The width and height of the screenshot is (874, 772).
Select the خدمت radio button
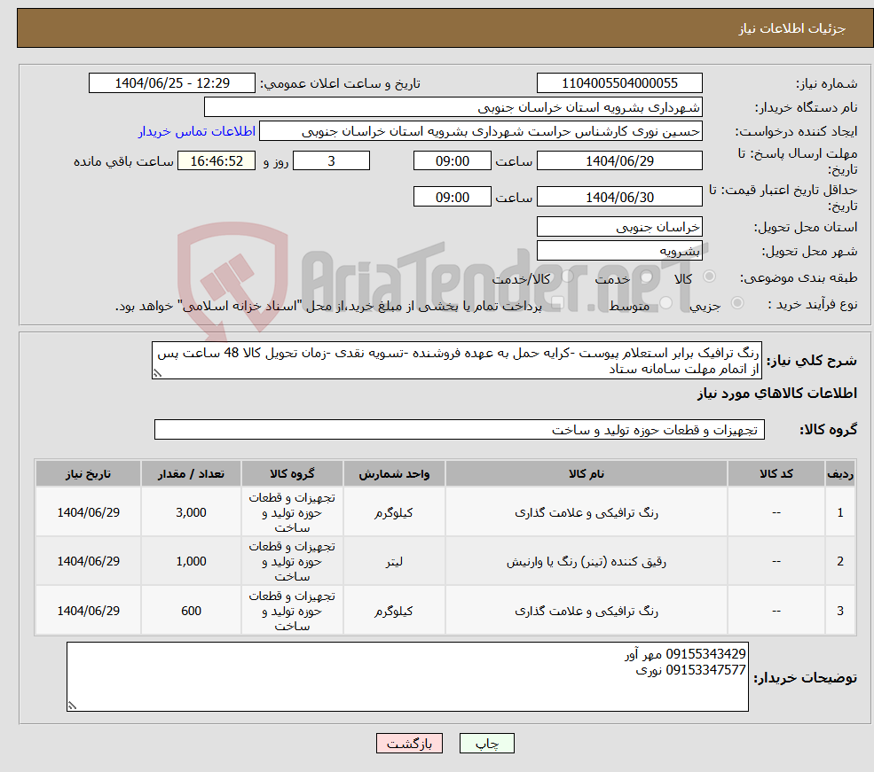[x=647, y=277]
